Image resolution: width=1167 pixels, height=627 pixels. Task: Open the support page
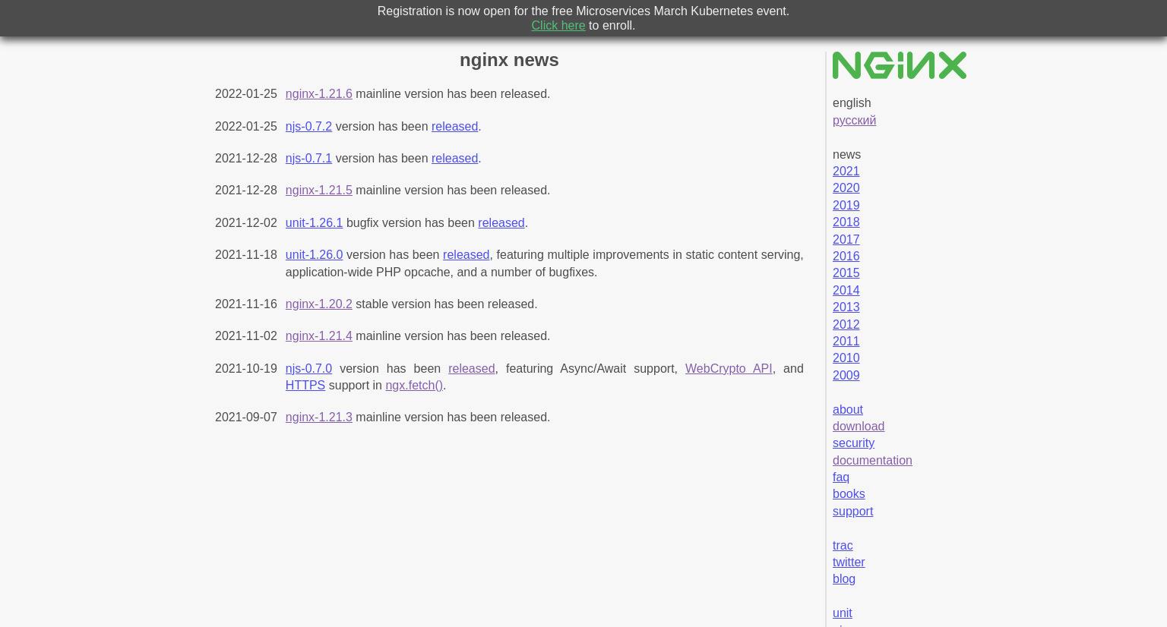tap(852, 511)
